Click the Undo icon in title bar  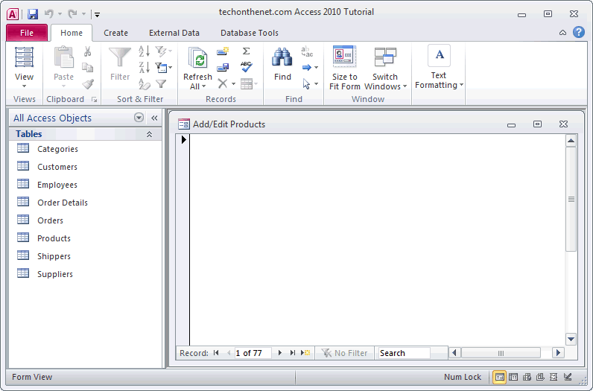48,14
